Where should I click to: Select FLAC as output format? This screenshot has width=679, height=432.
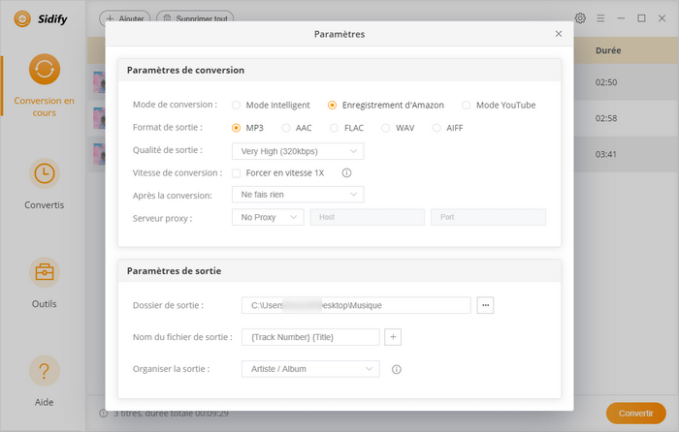[335, 127]
